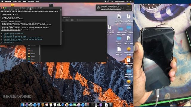This screenshot has height=107, width=191.
Task: Open Notes from the Dock
Action: pos(51,105)
